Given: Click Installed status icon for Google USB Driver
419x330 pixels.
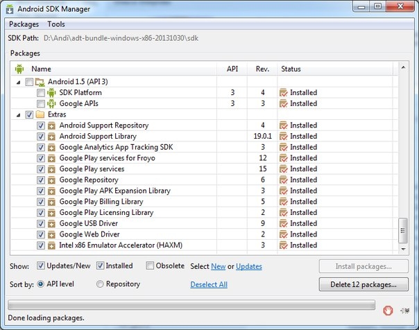Looking at the screenshot, I should (283, 223).
